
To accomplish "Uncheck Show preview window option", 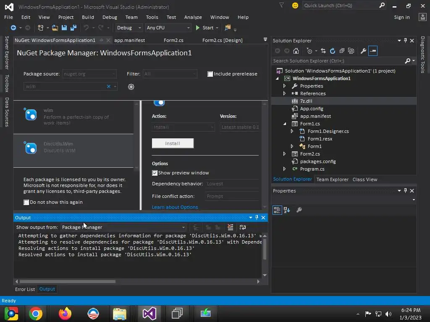I will [x=155, y=173].
